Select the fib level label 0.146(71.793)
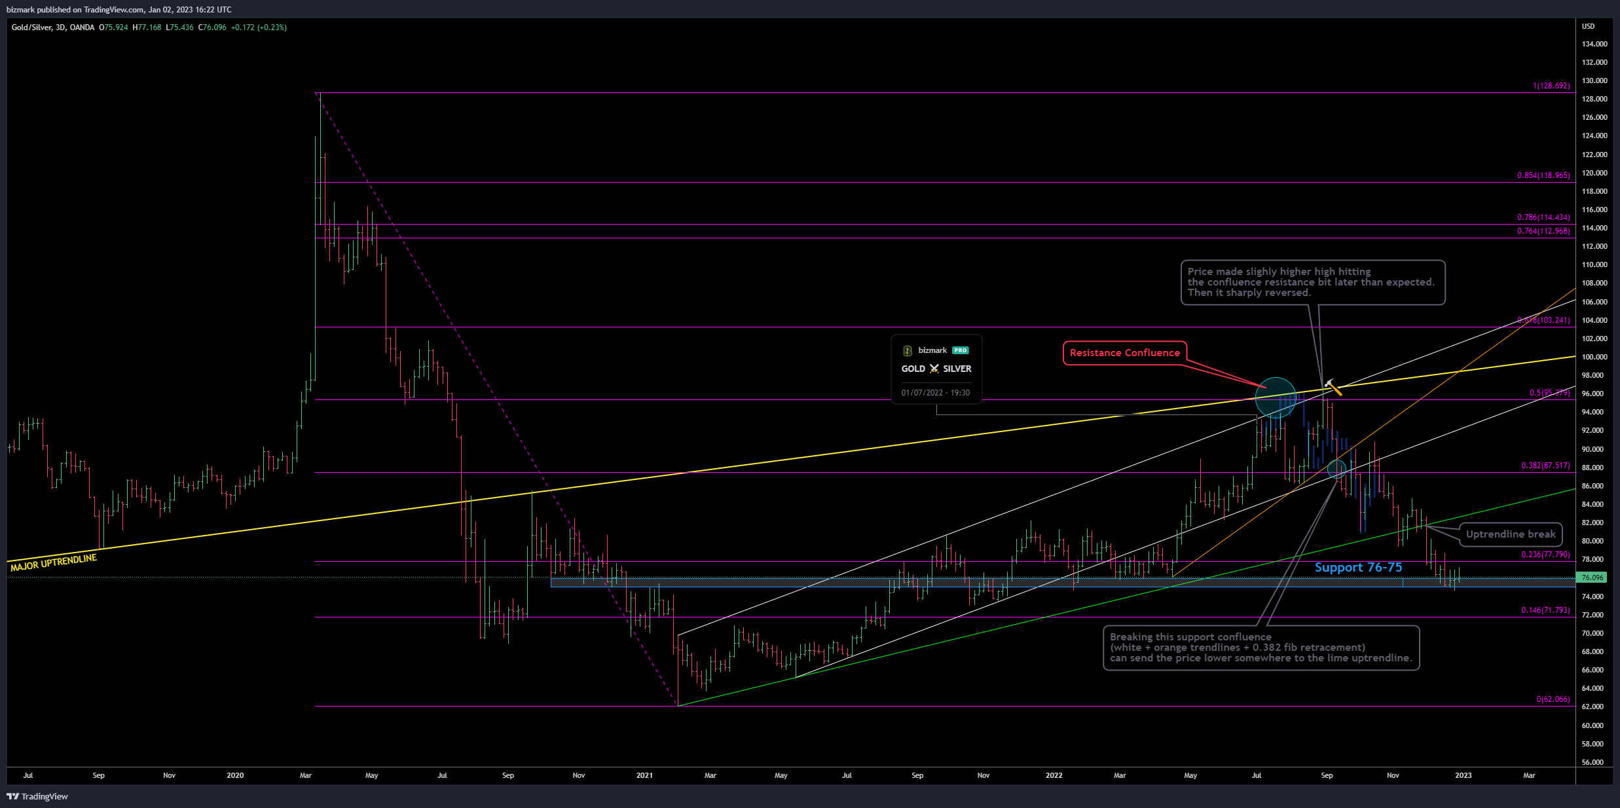 [1545, 610]
